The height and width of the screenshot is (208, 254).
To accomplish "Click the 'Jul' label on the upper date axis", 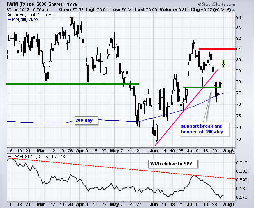I will pyautogui.click(x=190, y=151).
